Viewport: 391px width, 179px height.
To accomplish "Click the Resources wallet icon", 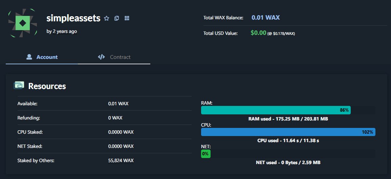I will point(19,85).
